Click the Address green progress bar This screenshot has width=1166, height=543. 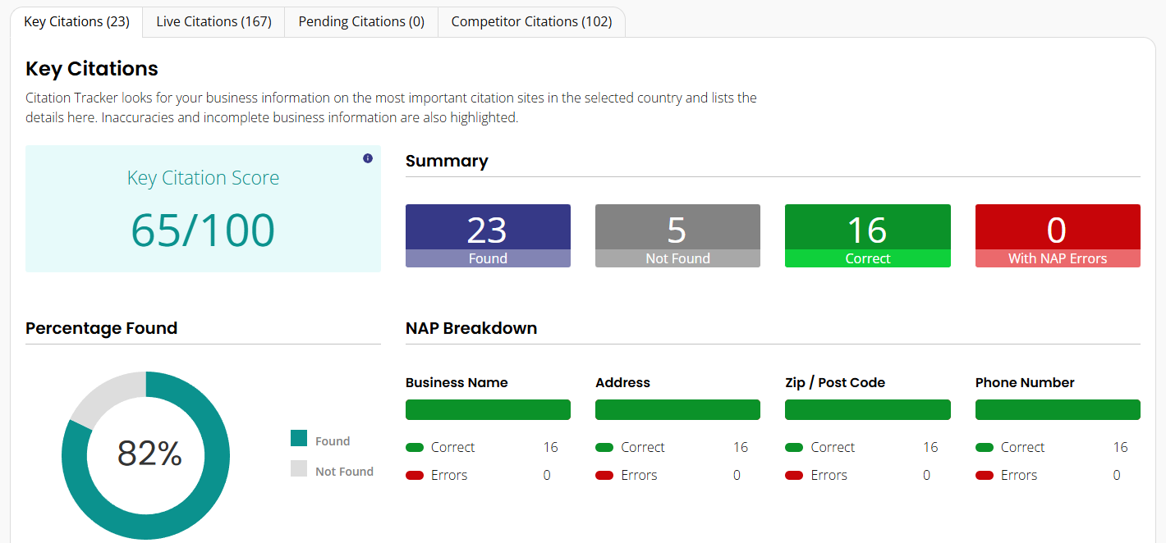(677, 409)
